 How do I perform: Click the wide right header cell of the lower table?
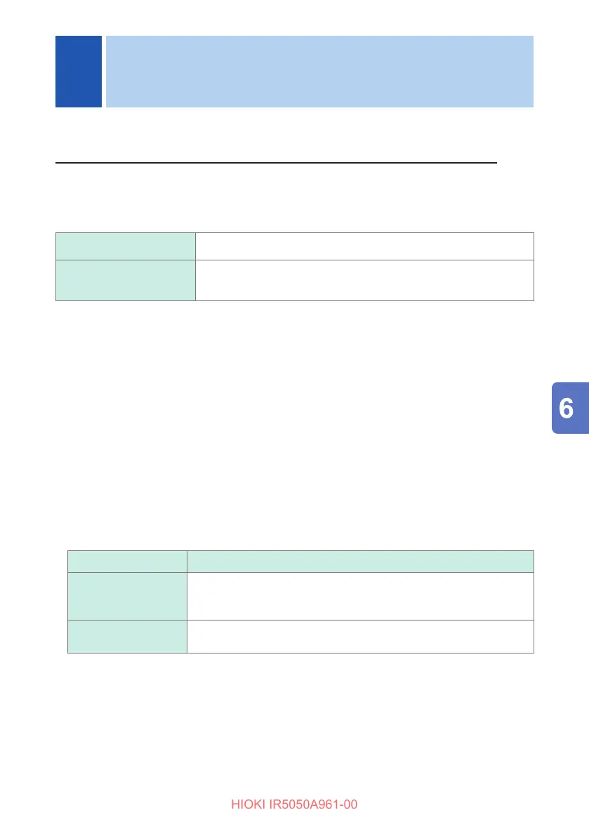point(360,562)
